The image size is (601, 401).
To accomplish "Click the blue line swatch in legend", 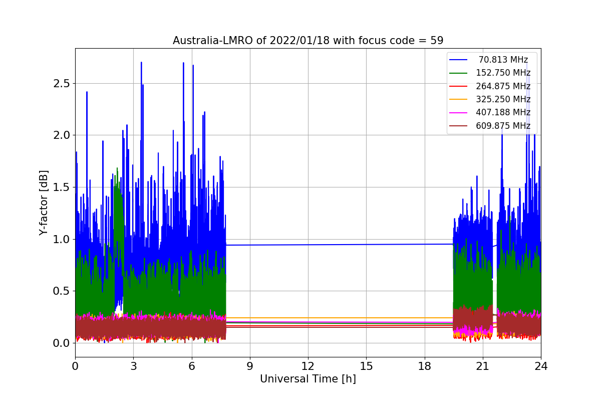I will tap(459, 60).
